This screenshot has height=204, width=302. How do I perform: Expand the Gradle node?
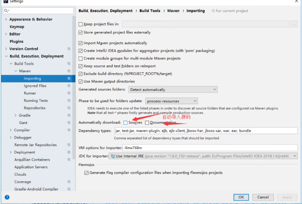tap(15, 115)
